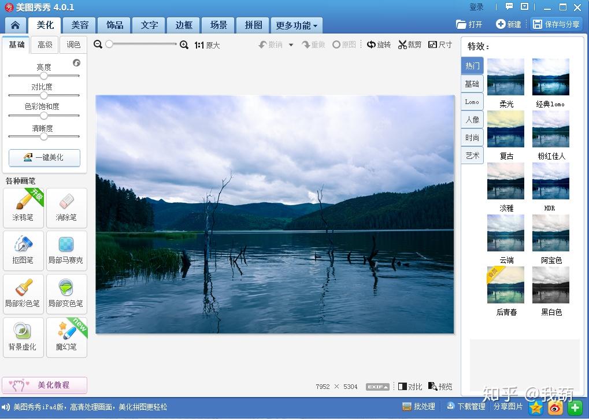Restore the 原图 original image
Screen dimensions: 589x419
click(x=344, y=45)
